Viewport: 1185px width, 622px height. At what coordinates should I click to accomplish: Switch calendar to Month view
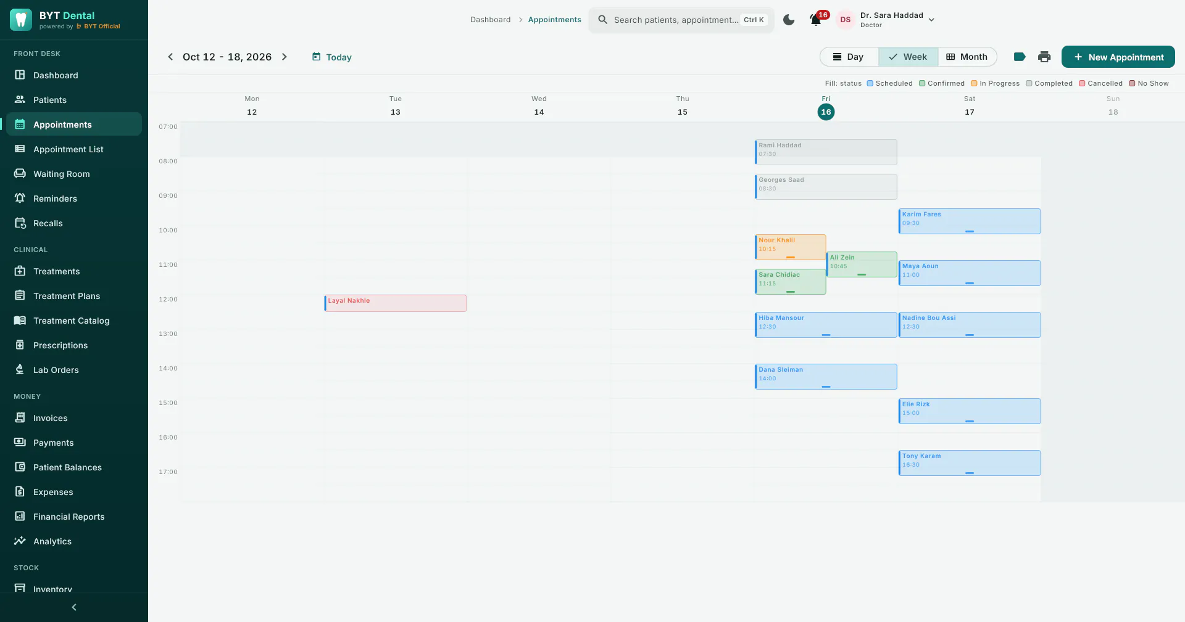point(967,57)
